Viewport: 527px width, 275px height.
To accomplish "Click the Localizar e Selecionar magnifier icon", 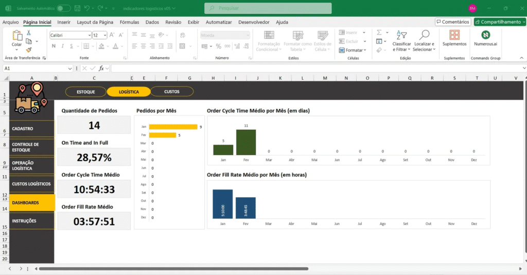I will tap(424, 35).
